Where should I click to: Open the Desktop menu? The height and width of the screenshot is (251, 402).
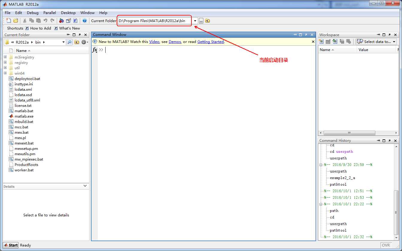tap(68, 13)
